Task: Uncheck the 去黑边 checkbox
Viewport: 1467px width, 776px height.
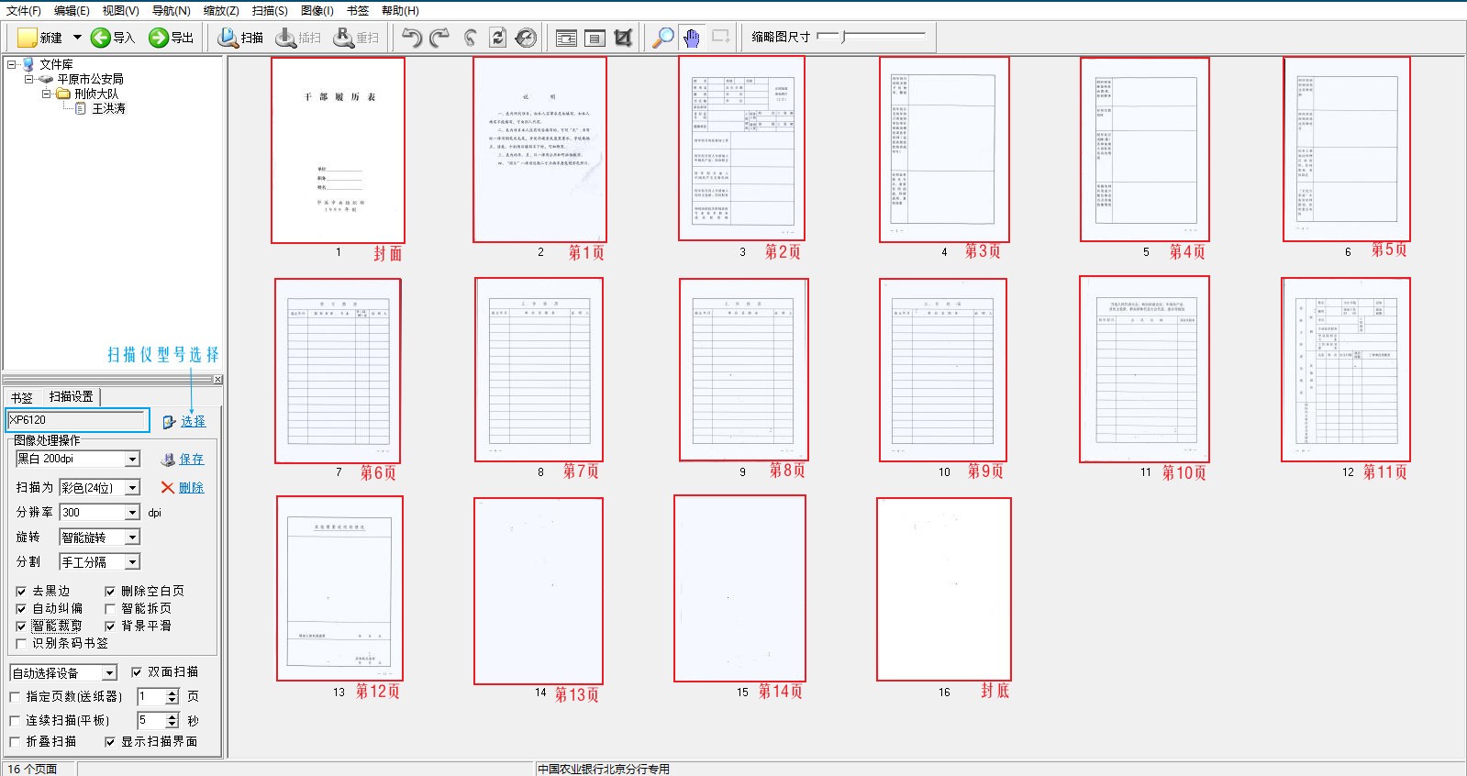Action: coord(21,592)
